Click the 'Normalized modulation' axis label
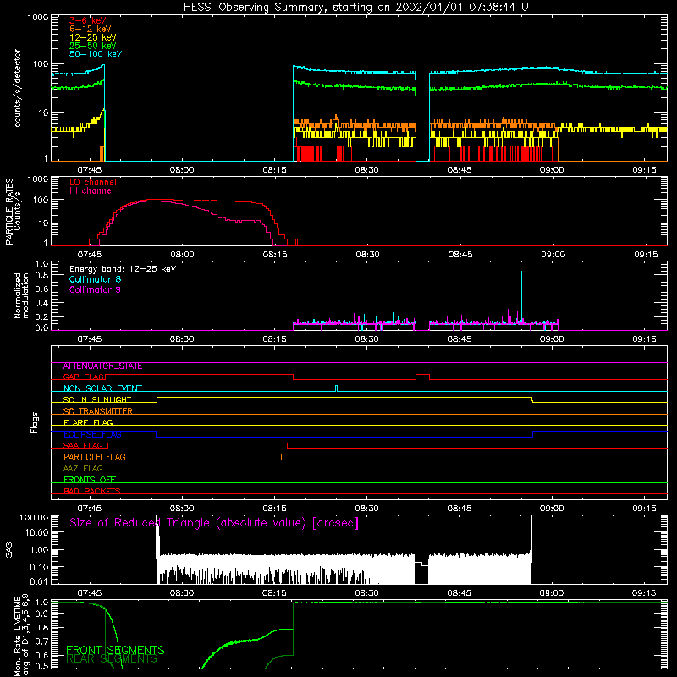 [21, 295]
